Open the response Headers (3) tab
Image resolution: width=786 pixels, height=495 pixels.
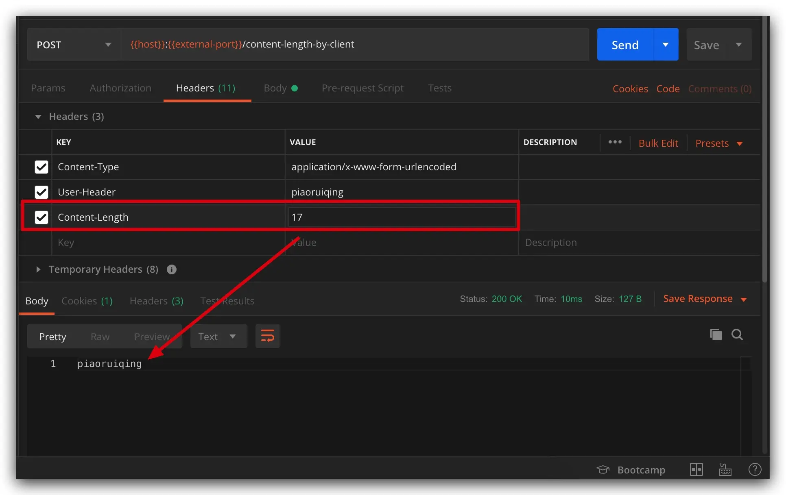pyautogui.click(x=157, y=301)
